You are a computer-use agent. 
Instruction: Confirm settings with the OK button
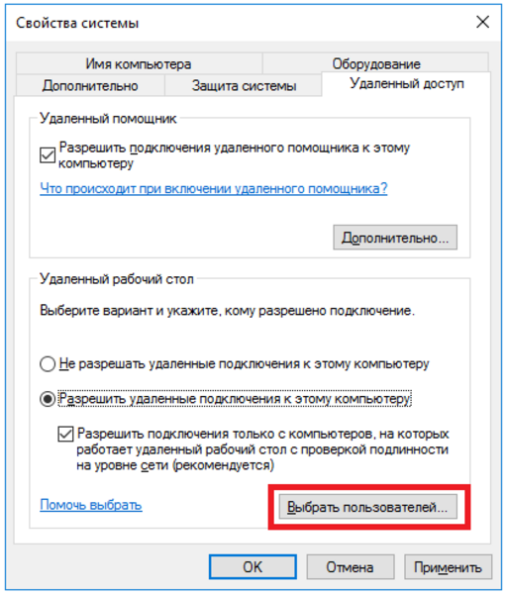click(x=253, y=567)
